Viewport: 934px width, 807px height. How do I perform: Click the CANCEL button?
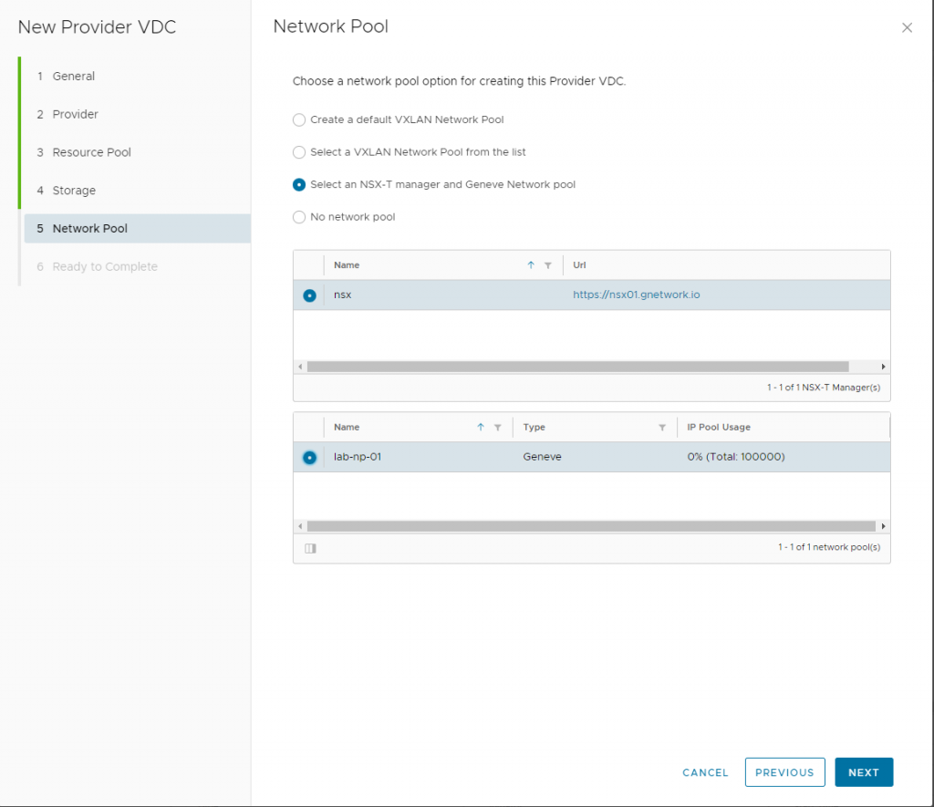pyautogui.click(x=705, y=772)
